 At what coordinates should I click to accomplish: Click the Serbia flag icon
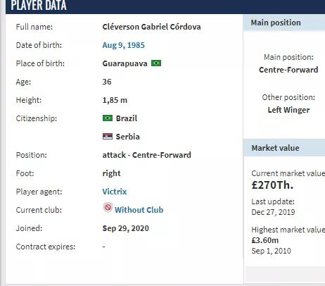pyautogui.click(x=108, y=136)
